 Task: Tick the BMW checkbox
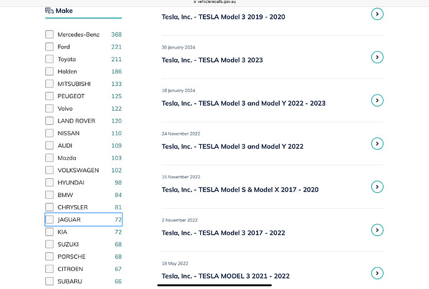tap(49, 195)
